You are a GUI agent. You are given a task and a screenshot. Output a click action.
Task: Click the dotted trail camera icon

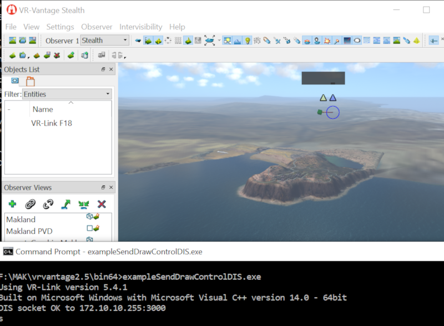pyautogui.click(x=287, y=41)
